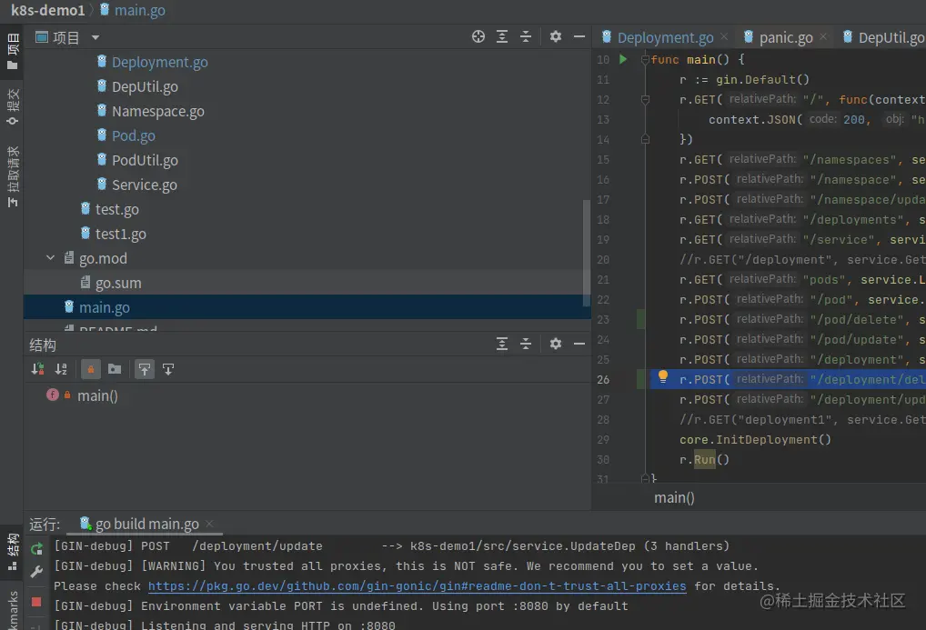
Task: Switch to Deployment.go editor tab
Action: pyautogui.click(x=665, y=38)
